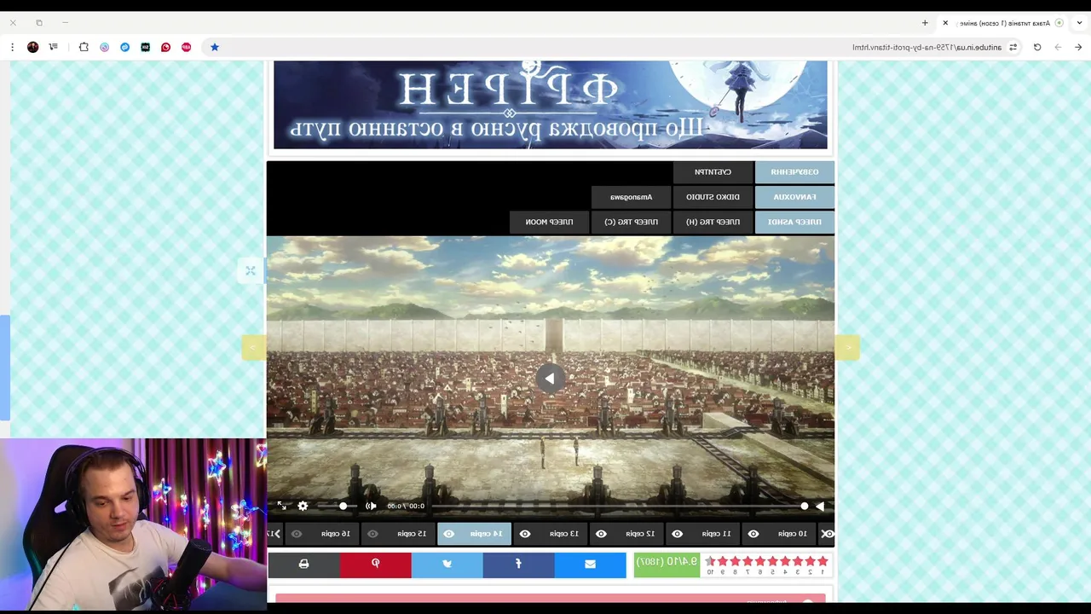Open the tab search dropdown
The height and width of the screenshot is (614, 1091).
point(1079,23)
